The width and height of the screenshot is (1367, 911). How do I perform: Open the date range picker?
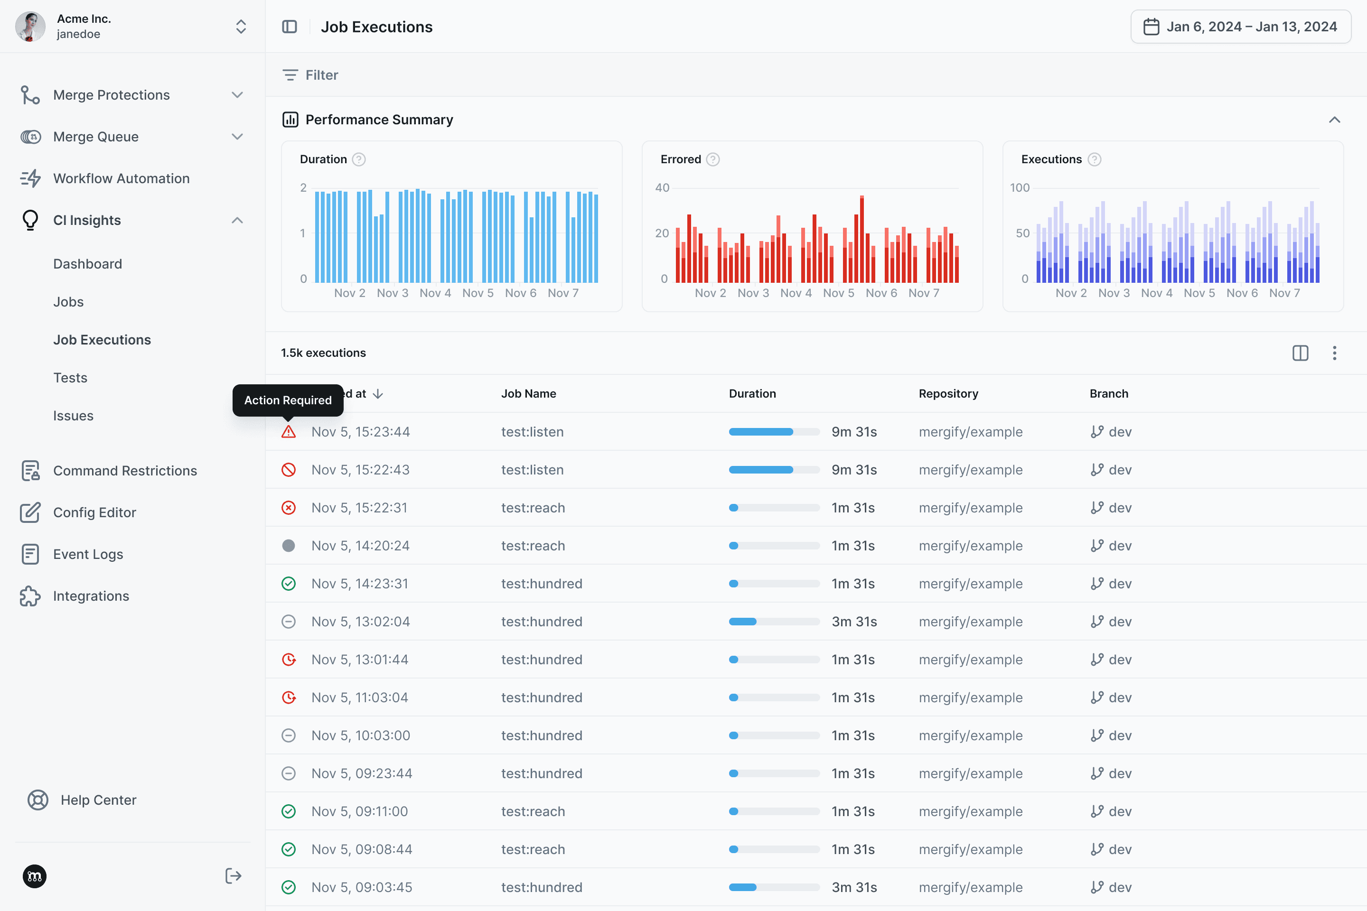tap(1240, 27)
